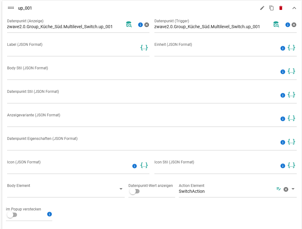
Task: Open the object browser for Datenpunkt (Anzeige)
Action: click(129, 24)
